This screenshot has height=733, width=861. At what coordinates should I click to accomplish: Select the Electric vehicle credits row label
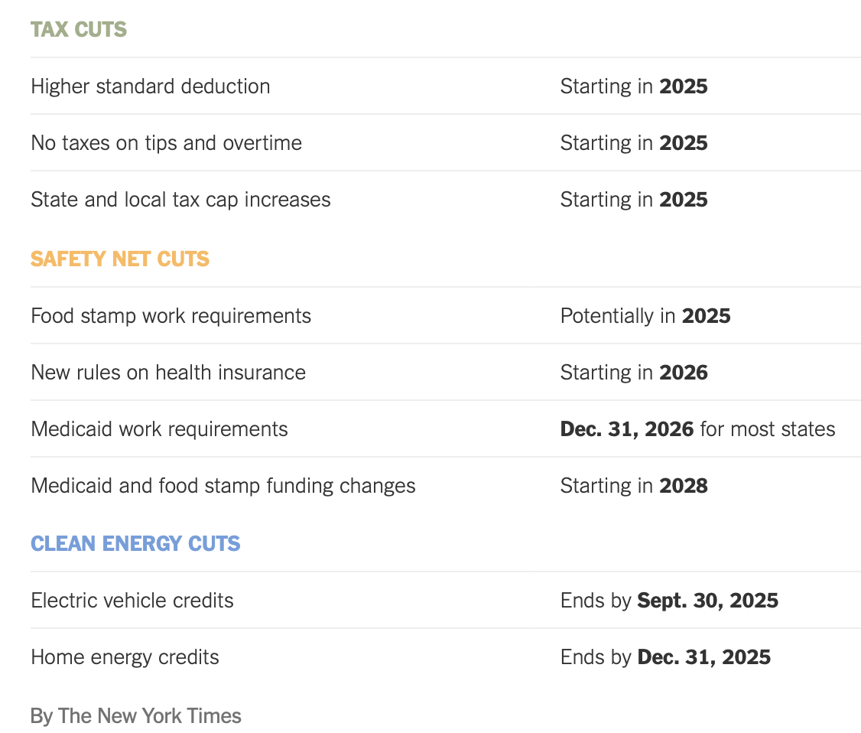tap(132, 601)
